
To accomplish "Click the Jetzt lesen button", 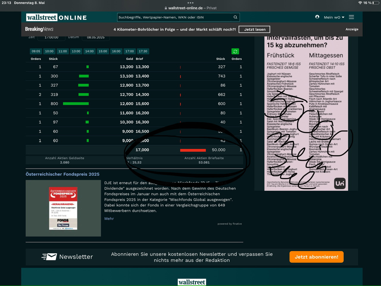I will [x=254, y=29].
